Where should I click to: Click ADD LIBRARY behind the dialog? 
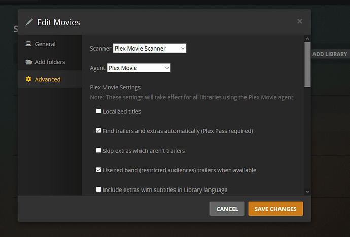pyautogui.click(x=330, y=54)
